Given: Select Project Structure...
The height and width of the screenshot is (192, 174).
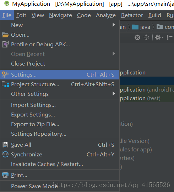Looking at the screenshot, I should tap(60, 84).
